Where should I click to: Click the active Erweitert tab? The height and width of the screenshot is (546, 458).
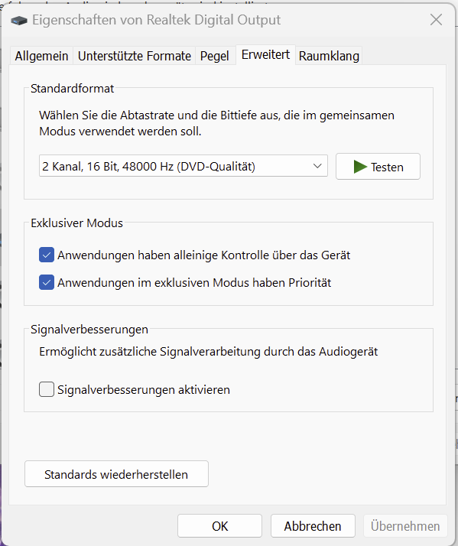click(x=265, y=54)
